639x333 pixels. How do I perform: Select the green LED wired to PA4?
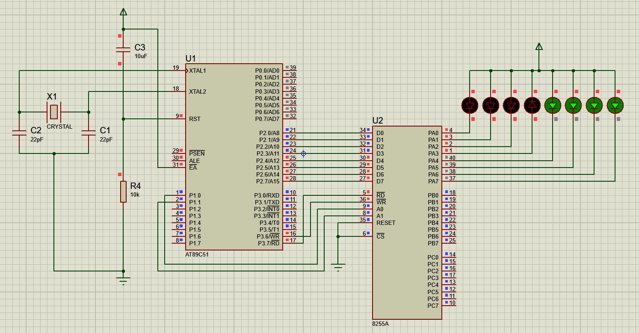[x=553, y=105]
